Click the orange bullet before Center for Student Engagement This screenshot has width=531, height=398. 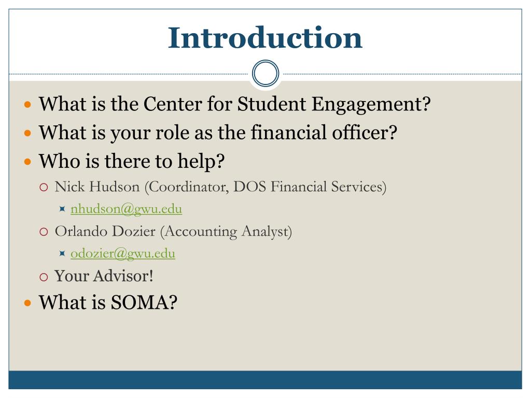(x=28, y=104)
